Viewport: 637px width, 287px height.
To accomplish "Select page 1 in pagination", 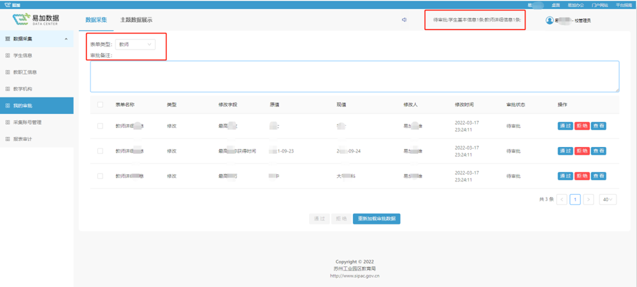I will tap(575, 199).
